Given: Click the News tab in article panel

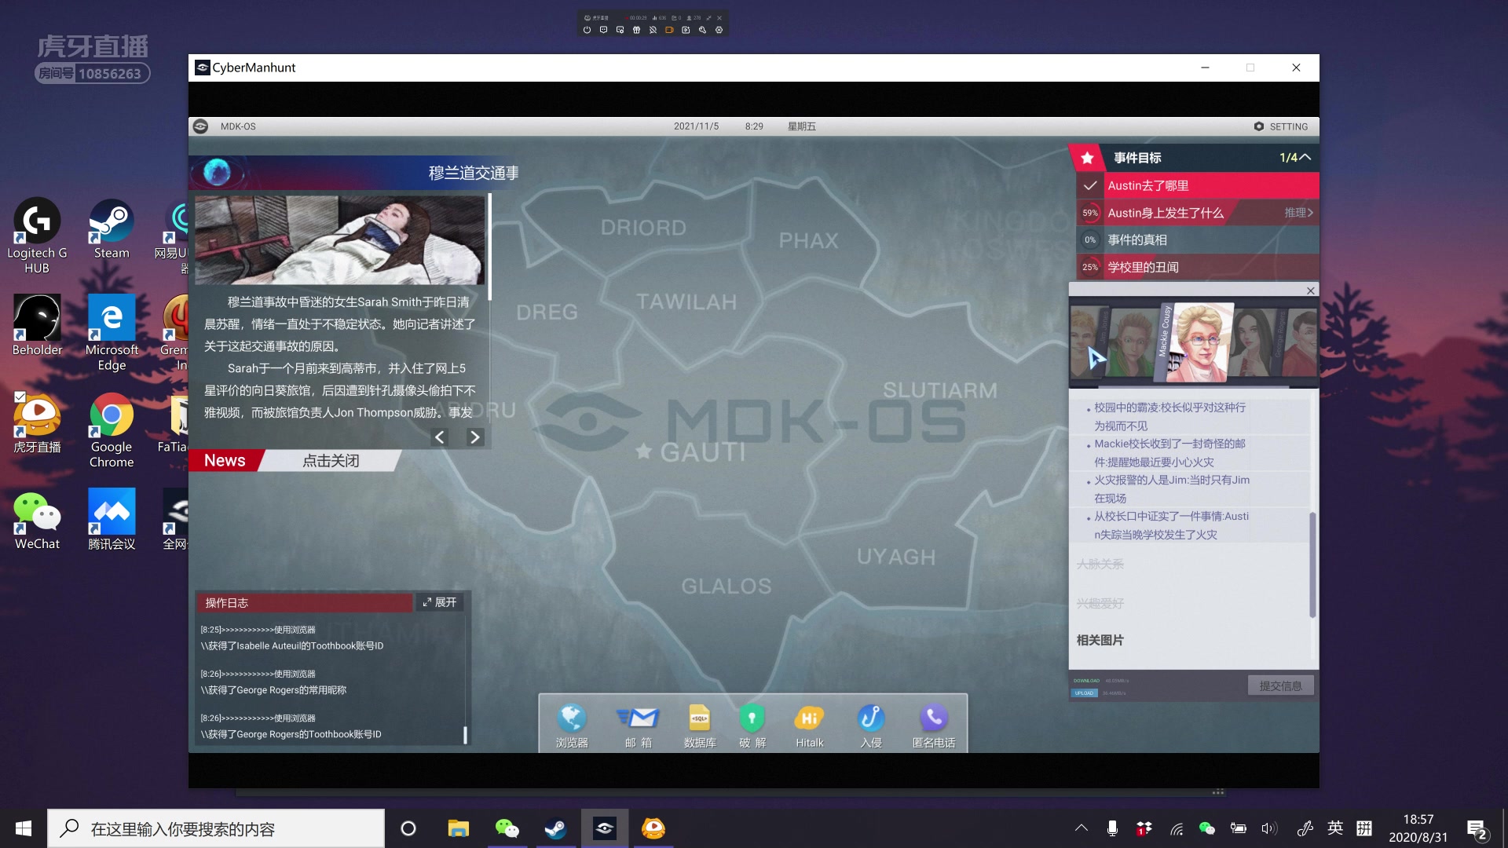Looking at the screenshot, I should click(225, 459).
